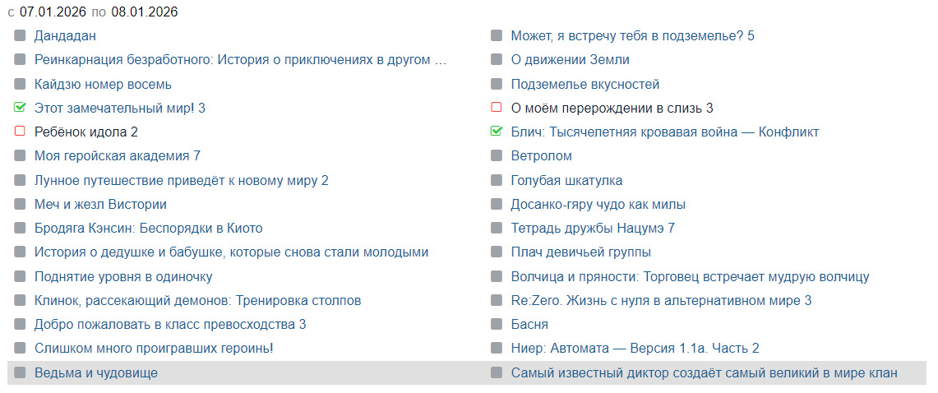Image resolution: width=938 pixels, height=393 pixels.
Task: Select the checkbox for Ветролом
Action: click(x=497, y=156)
